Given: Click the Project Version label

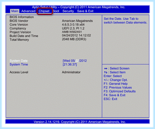Looking at the screenshot, I should tap(20, 32).
